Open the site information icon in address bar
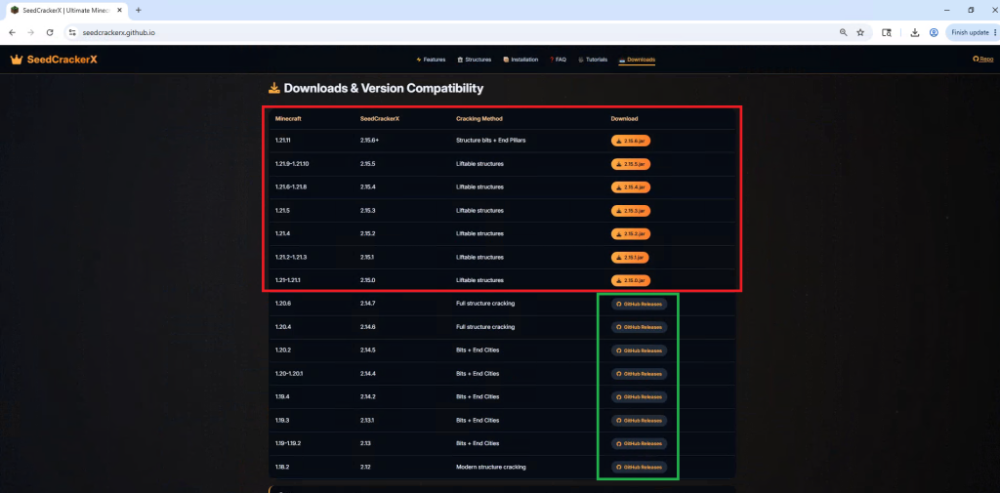The height and width of the screenshot is (493, 1000). [x=72, y=32]
